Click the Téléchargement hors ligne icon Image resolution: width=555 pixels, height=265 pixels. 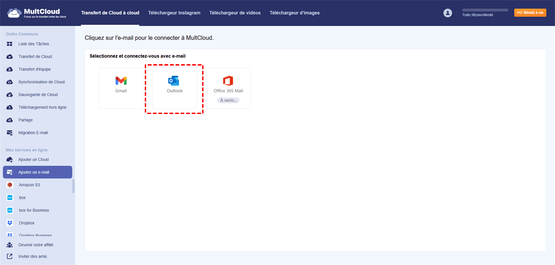(10, 108)
